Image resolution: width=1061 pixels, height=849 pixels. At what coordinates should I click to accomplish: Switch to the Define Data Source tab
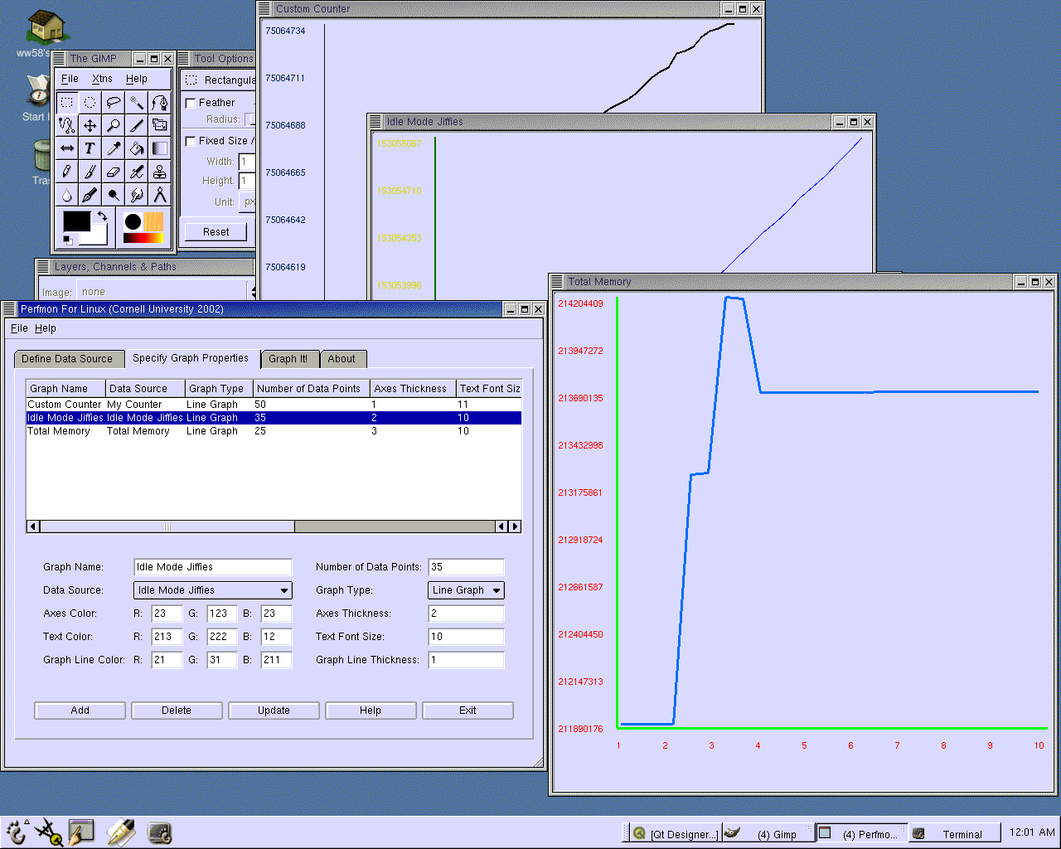point(67,359)
